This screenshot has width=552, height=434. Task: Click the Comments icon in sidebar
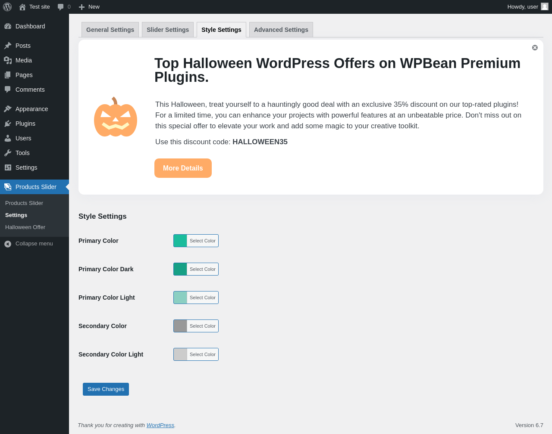8,90
